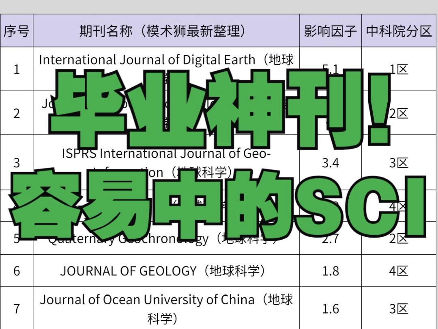Select International Journal of Digital Earth cell
The image size is (438, 329).
point(166,69)
